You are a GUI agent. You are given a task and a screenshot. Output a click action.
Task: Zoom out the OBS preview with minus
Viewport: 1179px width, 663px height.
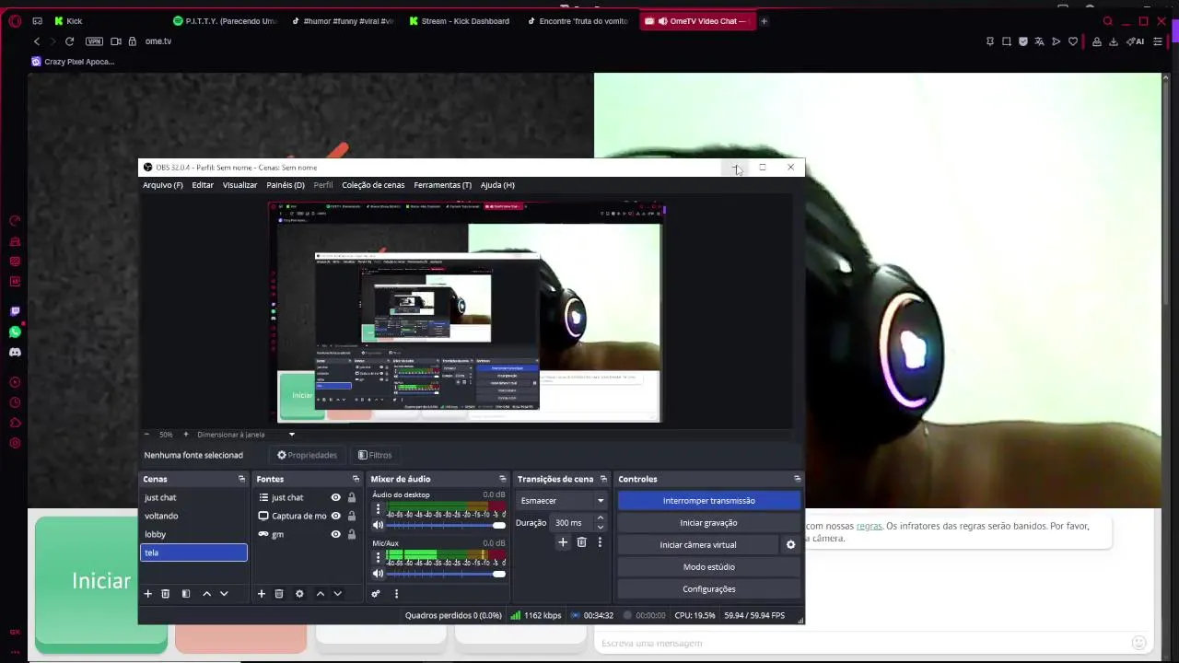point(146,435)
